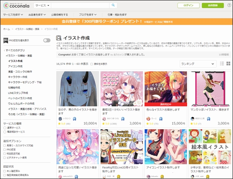
Task: Click seller avatar on 色んなイラスト card
Action: (x=148, y=118)
